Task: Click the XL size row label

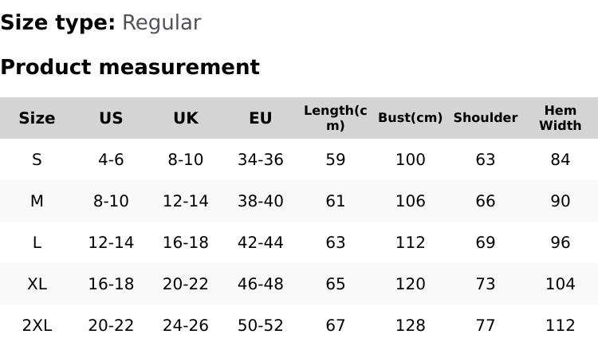Action: 37,285
